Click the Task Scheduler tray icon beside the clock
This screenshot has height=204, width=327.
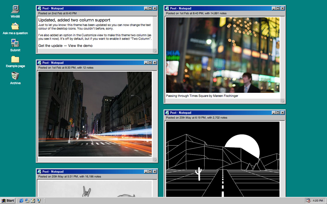point(308,201)
